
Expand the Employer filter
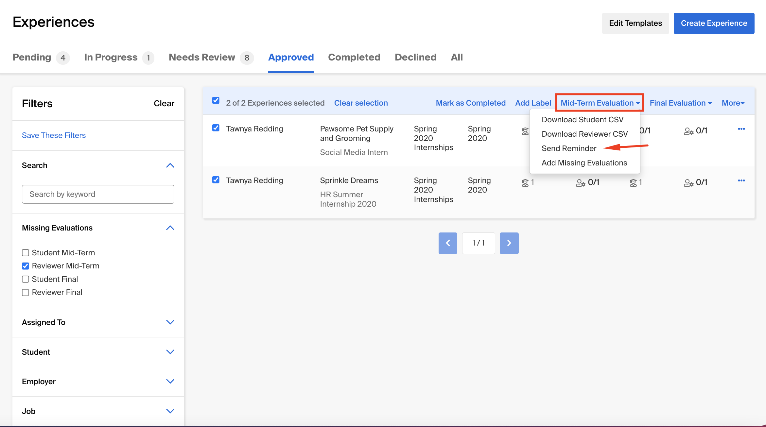(170, 381)
